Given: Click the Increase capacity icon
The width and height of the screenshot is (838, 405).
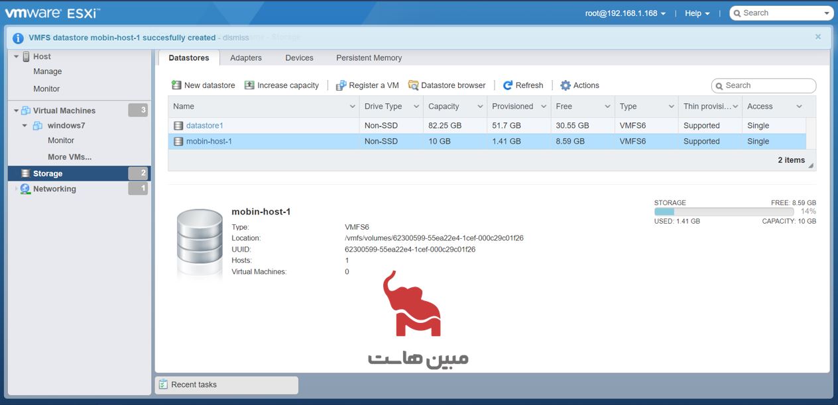Looking at the screenshot, I should pos(249,85).
